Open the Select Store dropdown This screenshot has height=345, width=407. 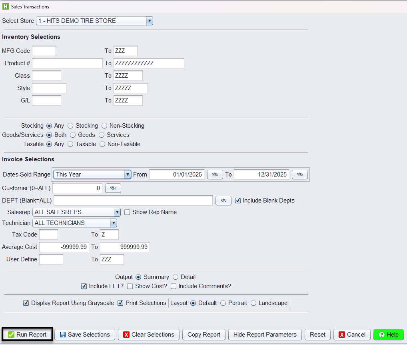pos(149,21)
